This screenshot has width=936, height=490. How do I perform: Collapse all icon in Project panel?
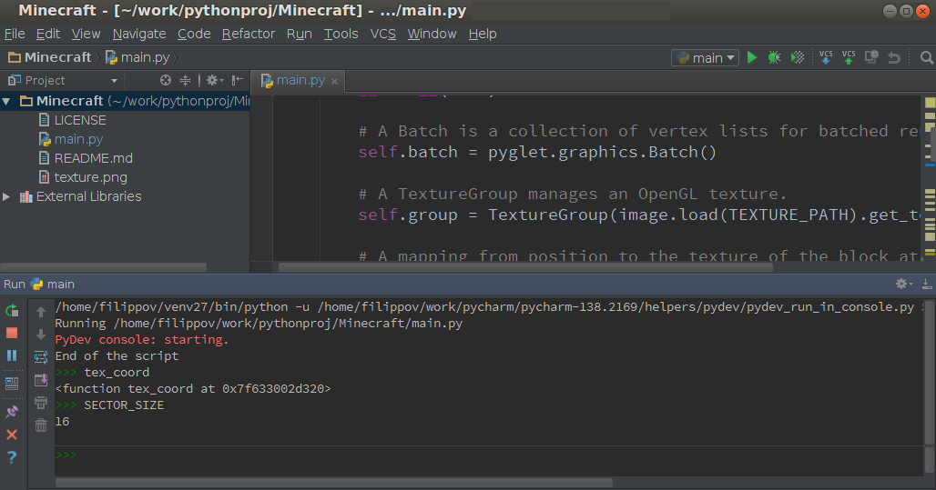pyautogui.click(x=185, y=80)
